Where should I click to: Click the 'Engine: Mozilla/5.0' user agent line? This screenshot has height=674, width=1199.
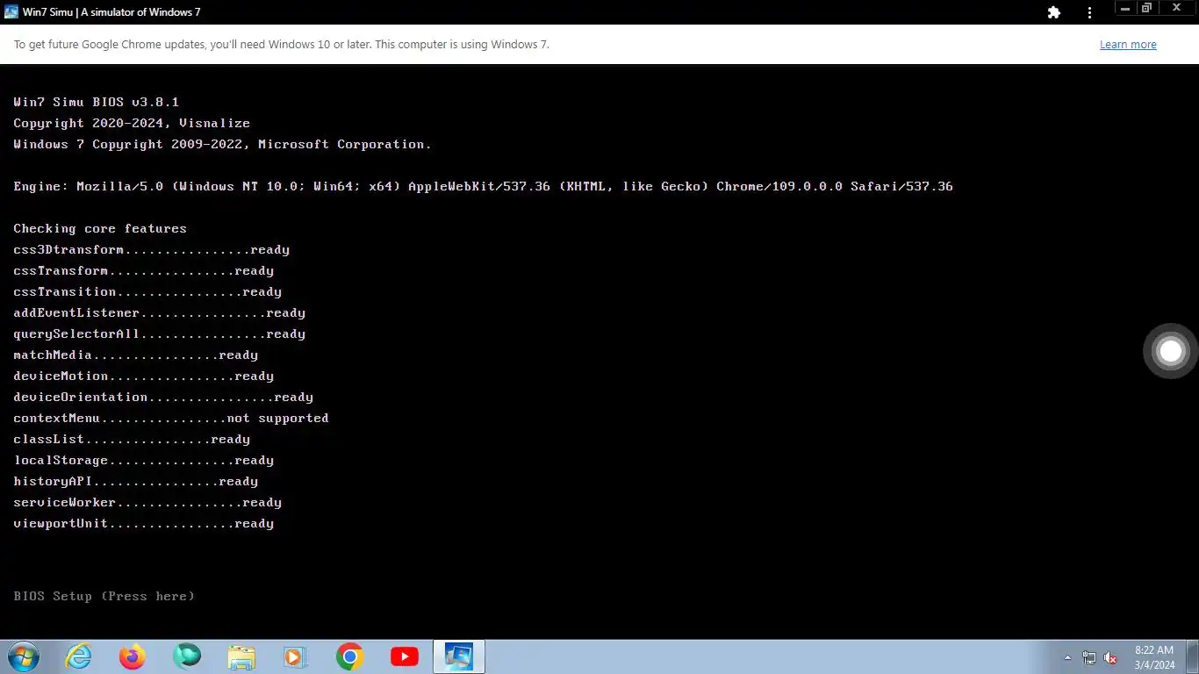(x=483, y=186)
